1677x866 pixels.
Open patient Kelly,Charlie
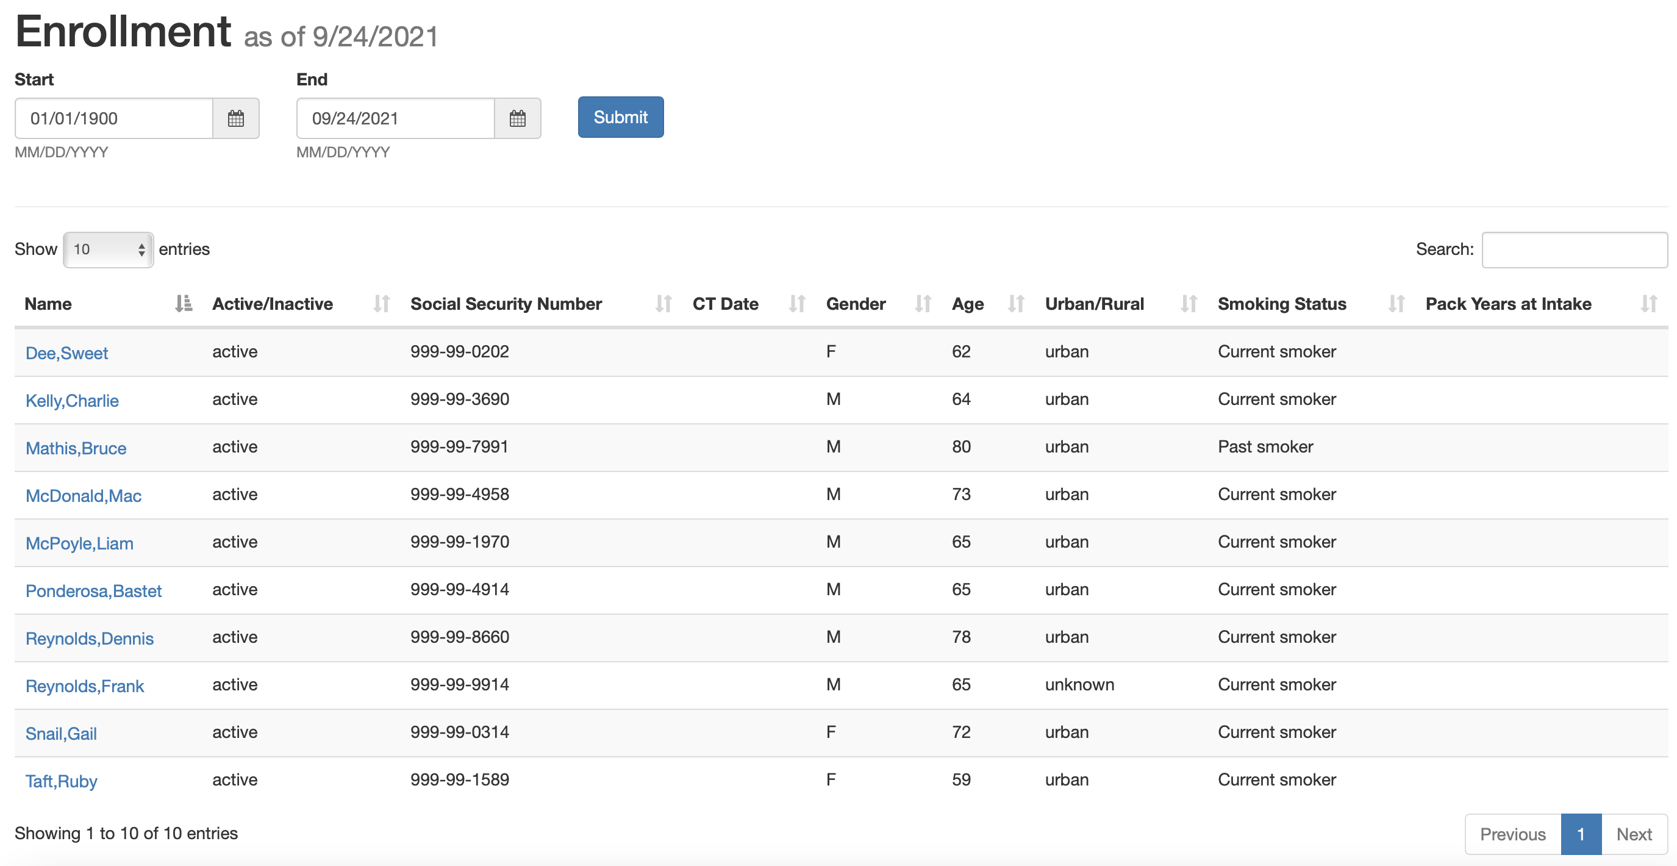pyautogui.click(x=71, y=401)
